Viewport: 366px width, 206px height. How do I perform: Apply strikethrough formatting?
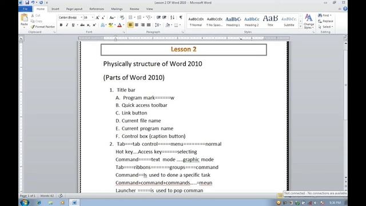pos(82,25)
